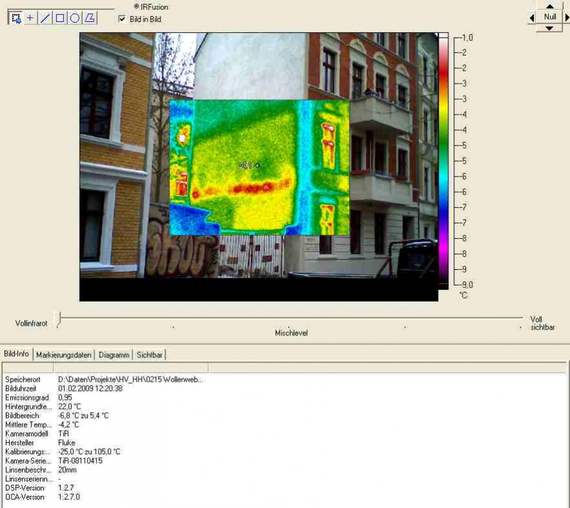Select the IRFusion radio button
This screenshot has height=508, width=570.
click(127, 6)
